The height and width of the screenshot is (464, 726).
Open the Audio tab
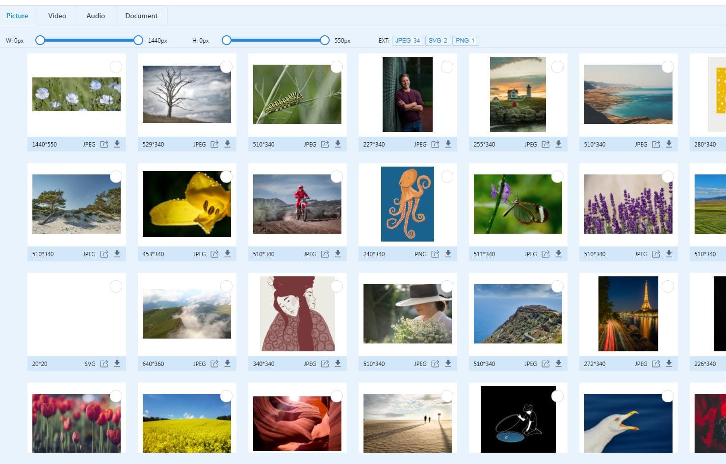[96, 16]
